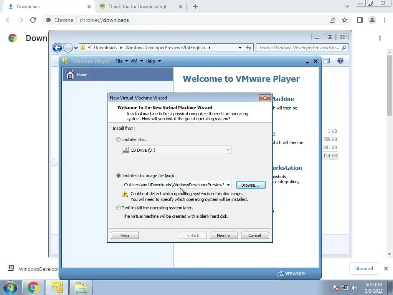Click the Action Center flag tray icon
The height and width of the screenshot is (295, 393).
[x=336, y=288]
